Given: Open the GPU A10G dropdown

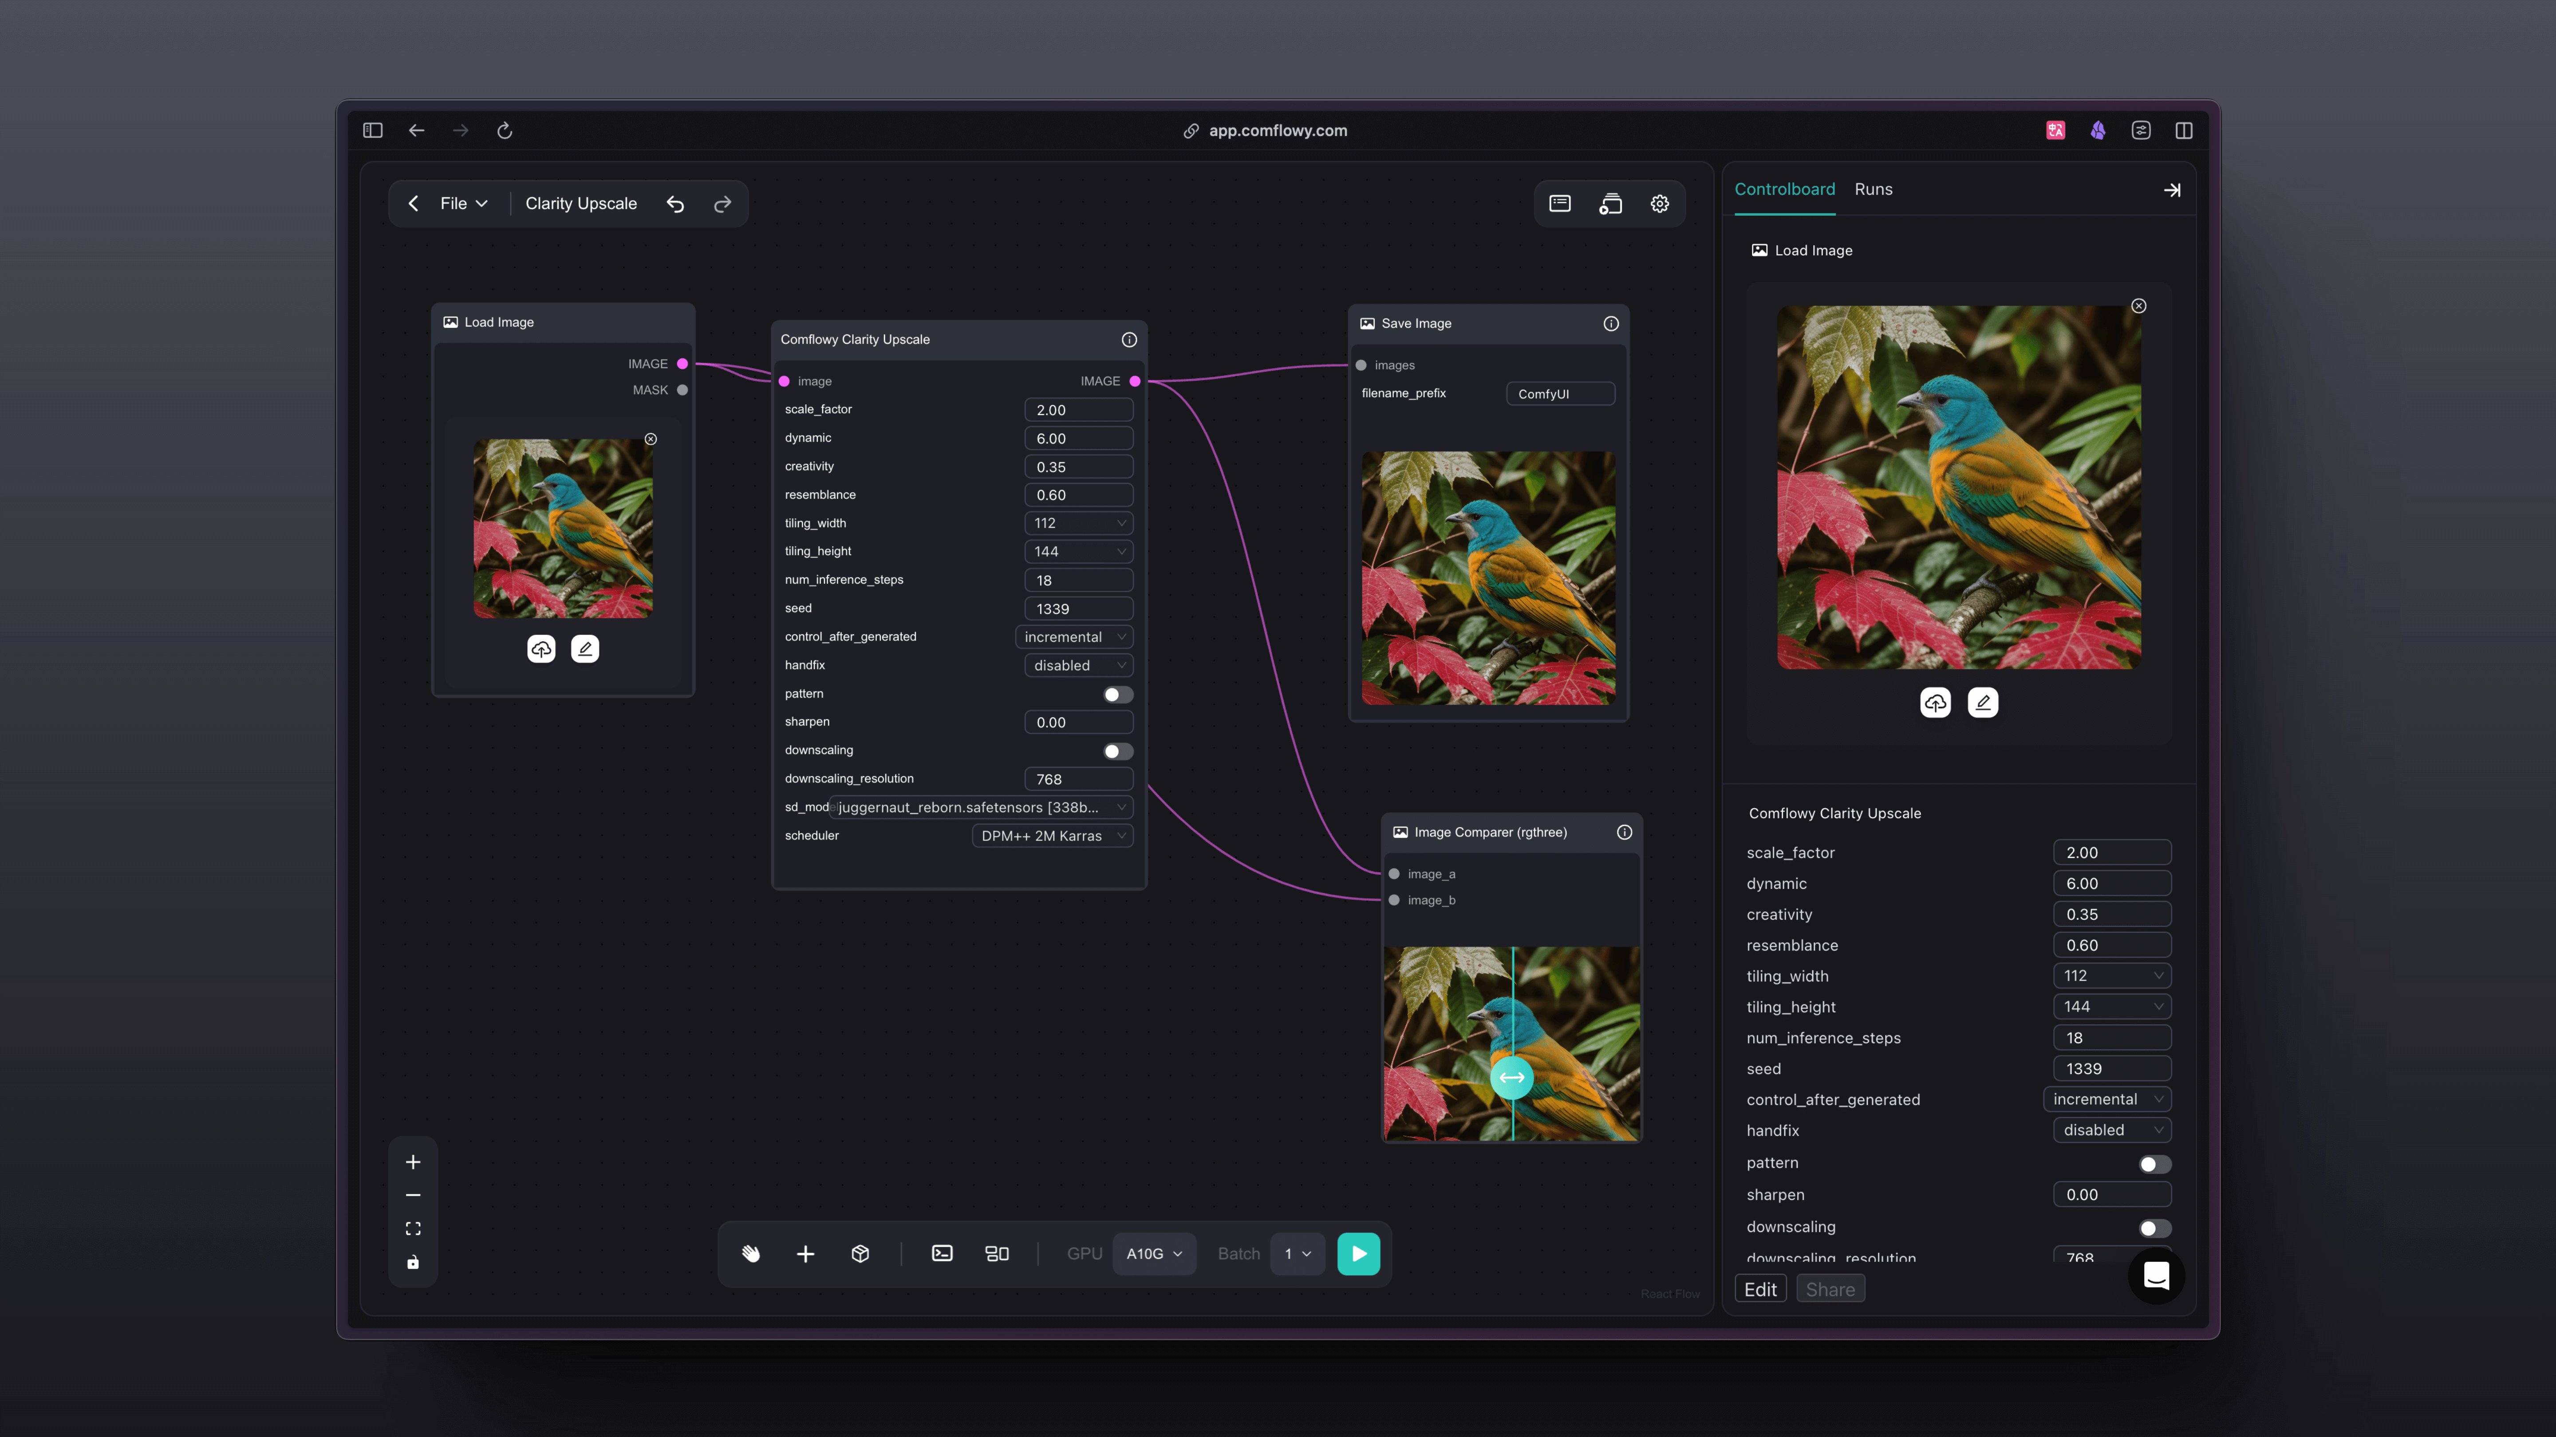Looking at the screenshot, I should pyautogui.click(x=1154, y=1253).
